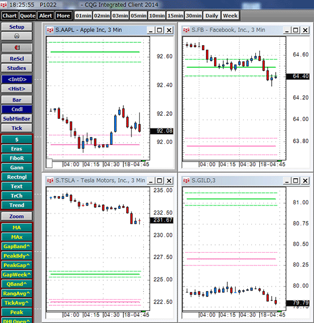Click the CQG icon in FB chart title
Screen dimensions: 314x323
[186, 30]
